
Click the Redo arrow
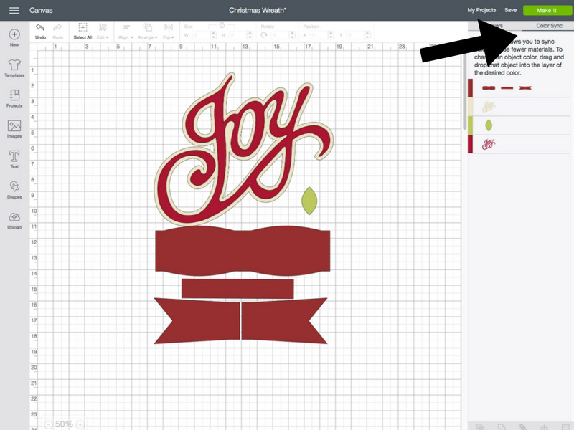point(57,27)
